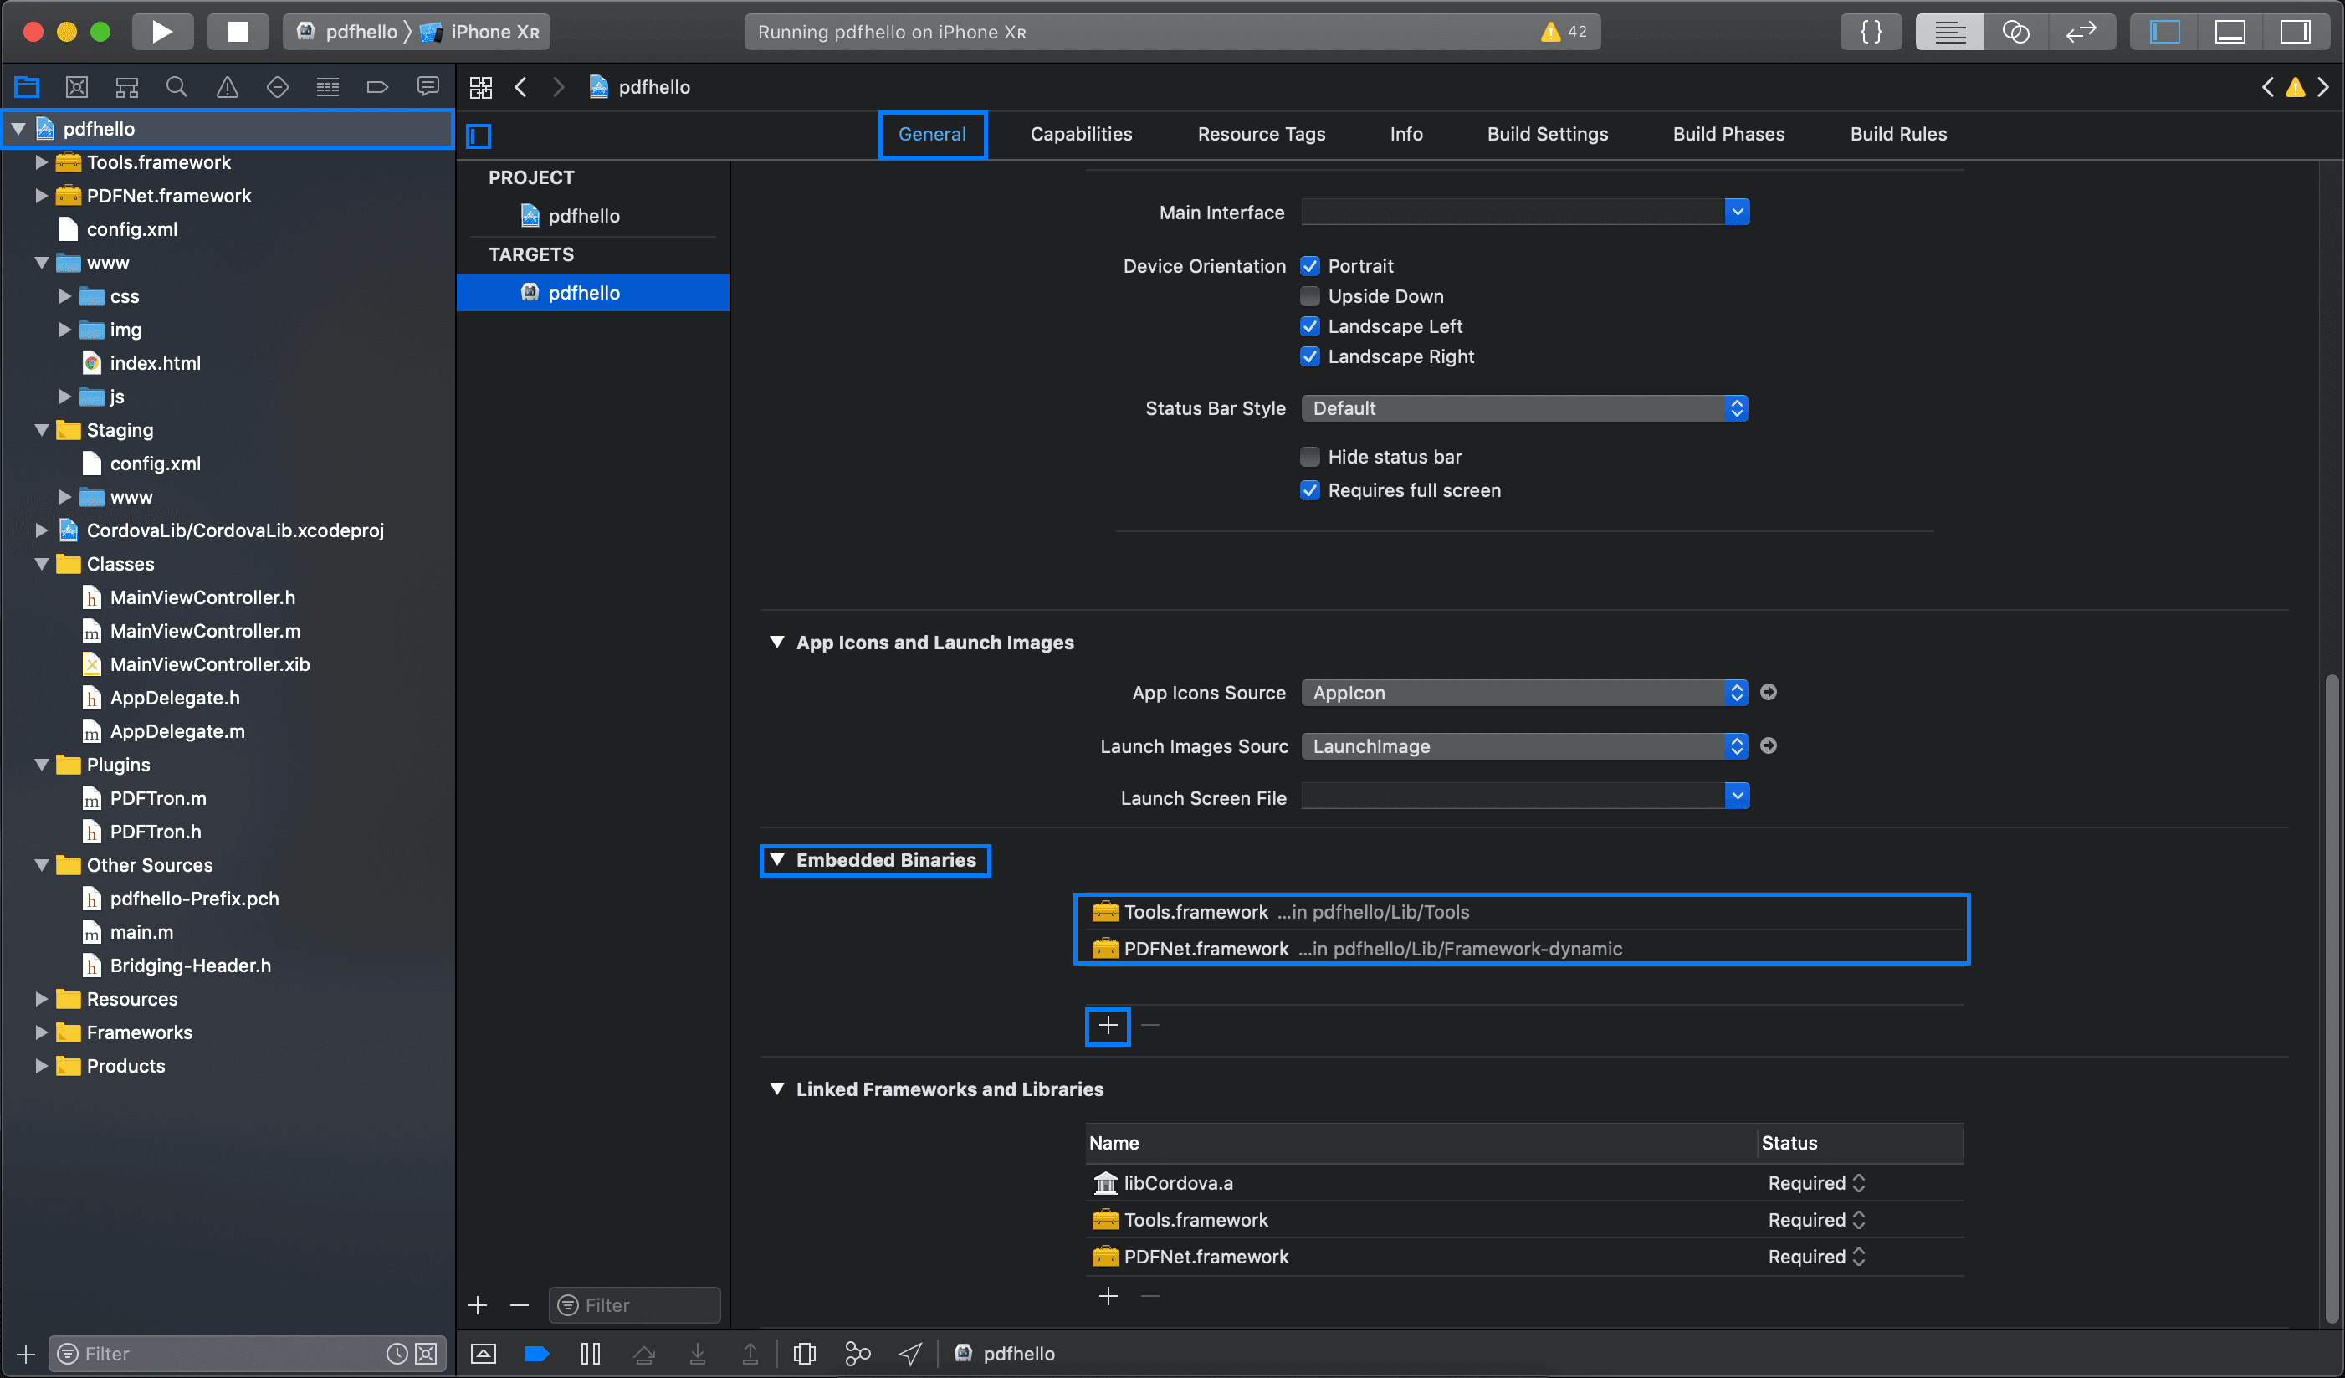Image resolution: width=2345 pixels, height=1378 pixels.
Task: Switch to the Build Settings tab
Action: pyautogui.click(x=1547, y=134)
